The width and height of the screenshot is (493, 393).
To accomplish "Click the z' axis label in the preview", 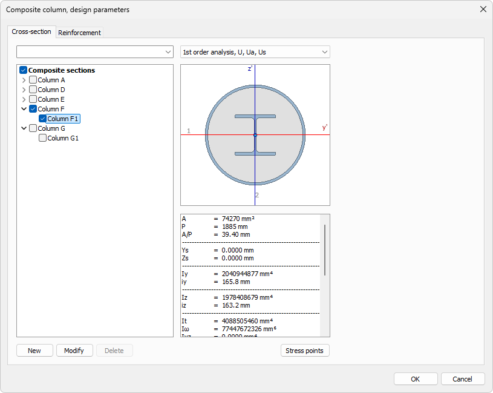I will coord(250,68).
